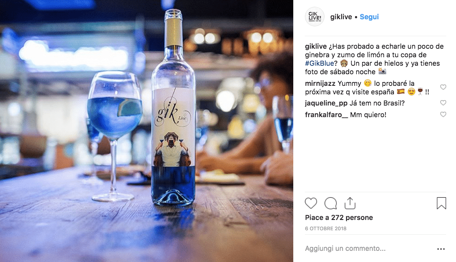
Task: Visit mirnijazz's profile
Action: coord(320,84)
